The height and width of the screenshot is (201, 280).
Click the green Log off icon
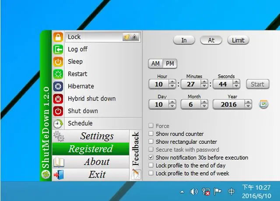58,49
